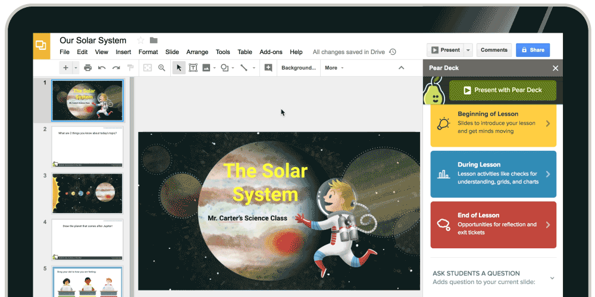
Task: Click the lightbulb icon on Beginning of Lesson
Action: [443, 124]
